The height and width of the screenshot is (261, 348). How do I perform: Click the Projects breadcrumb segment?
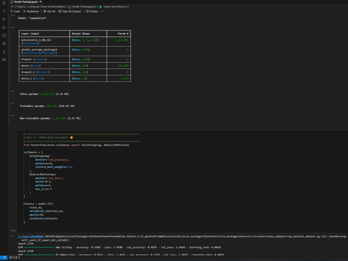[21, 7]
